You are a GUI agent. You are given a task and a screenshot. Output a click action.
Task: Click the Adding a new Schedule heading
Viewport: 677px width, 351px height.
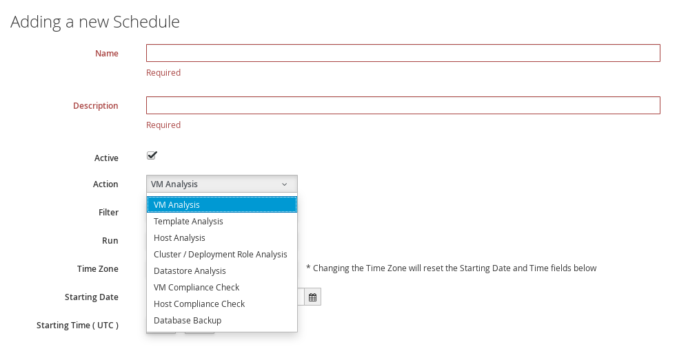pos(95,22)
